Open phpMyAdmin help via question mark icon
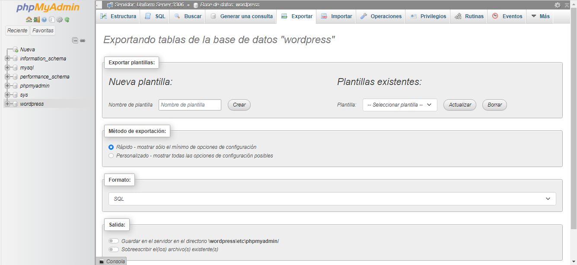Image resolution: width=577 pixels, height=265 pixels. tap(44, 20)
